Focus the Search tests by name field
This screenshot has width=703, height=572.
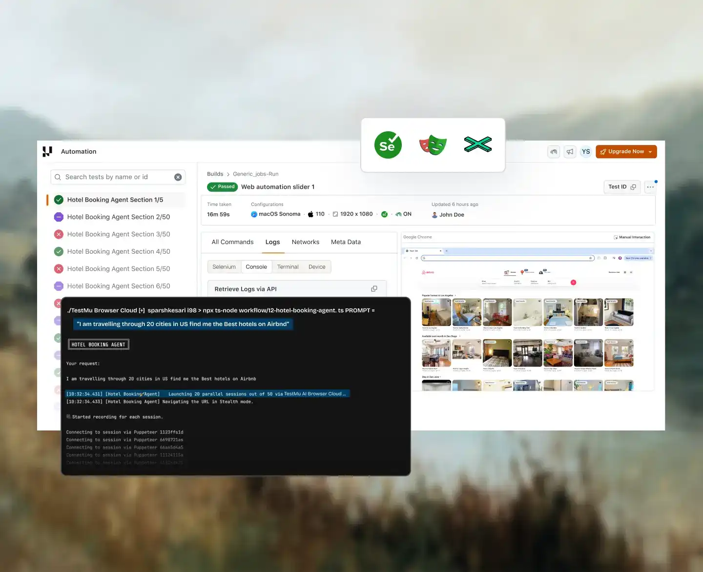coord(118,177)
